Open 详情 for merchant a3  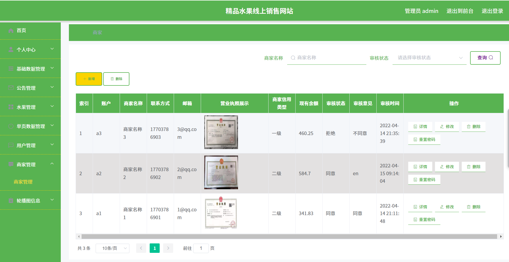[x=420, y=127]
